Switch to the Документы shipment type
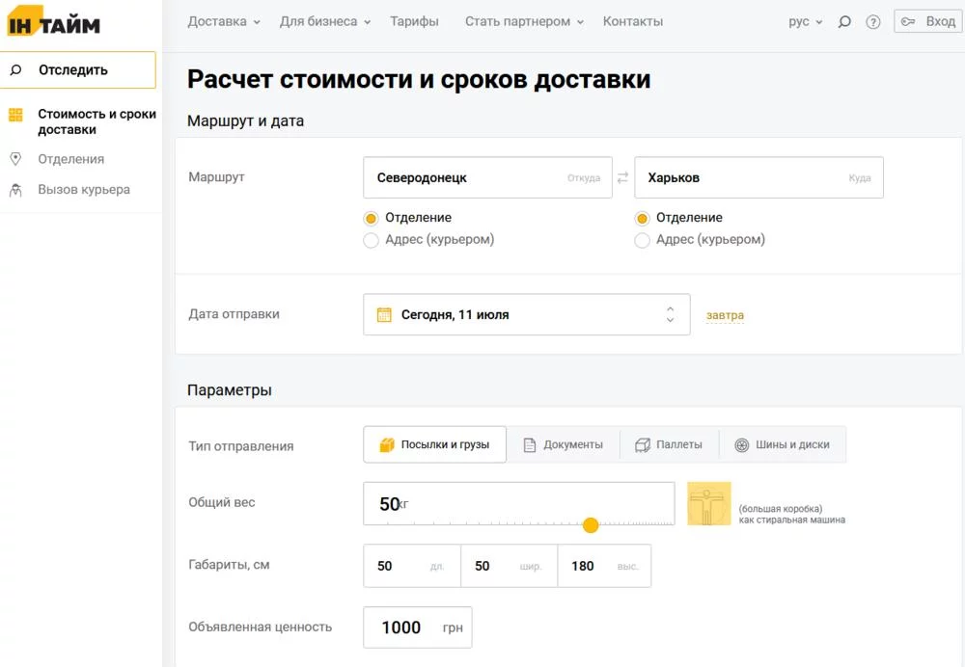The height and width of the screenshot is (667, 965). (564, 444)
